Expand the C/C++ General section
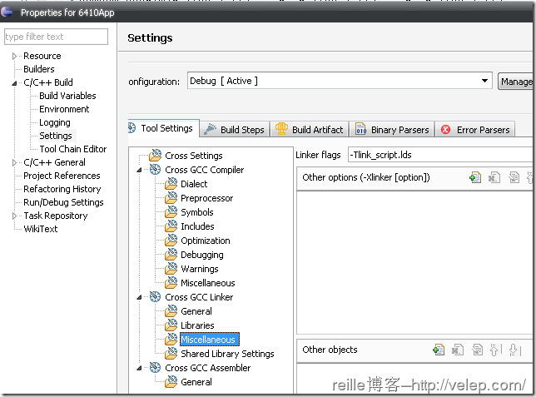Screen dimensions: 536x397 (15, 162)
